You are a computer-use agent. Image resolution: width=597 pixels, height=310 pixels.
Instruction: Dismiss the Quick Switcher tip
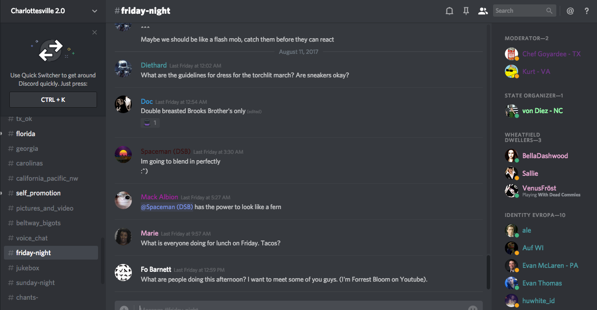(x=95, y=32)
